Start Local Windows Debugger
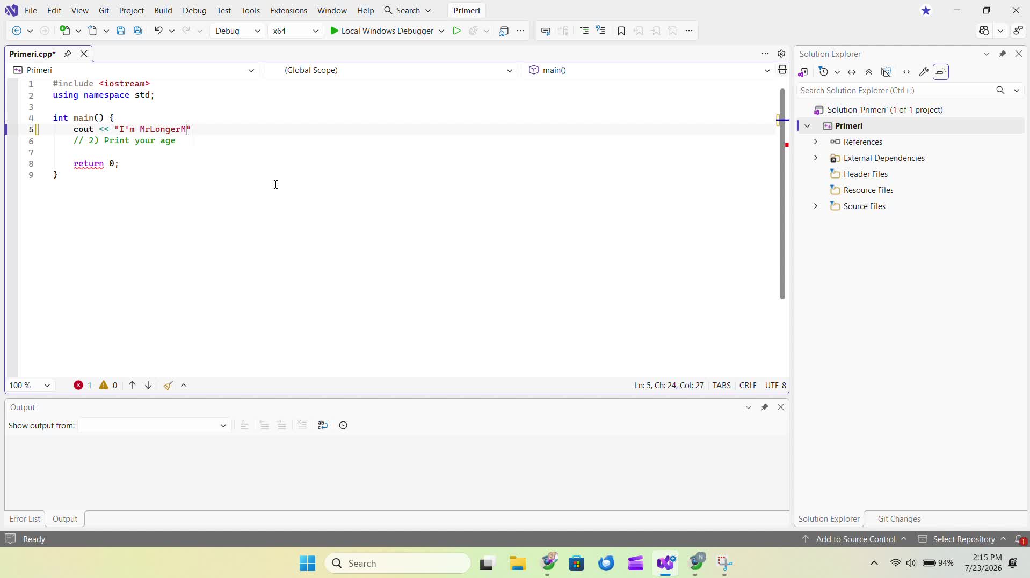 [x=382, y=31]
